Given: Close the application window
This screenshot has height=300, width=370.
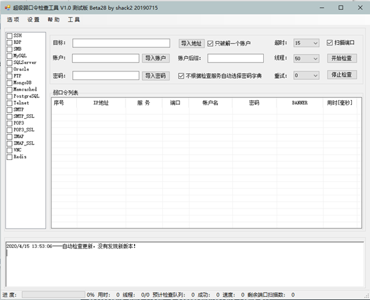Looking at the screenshot, I should point(360,8).
